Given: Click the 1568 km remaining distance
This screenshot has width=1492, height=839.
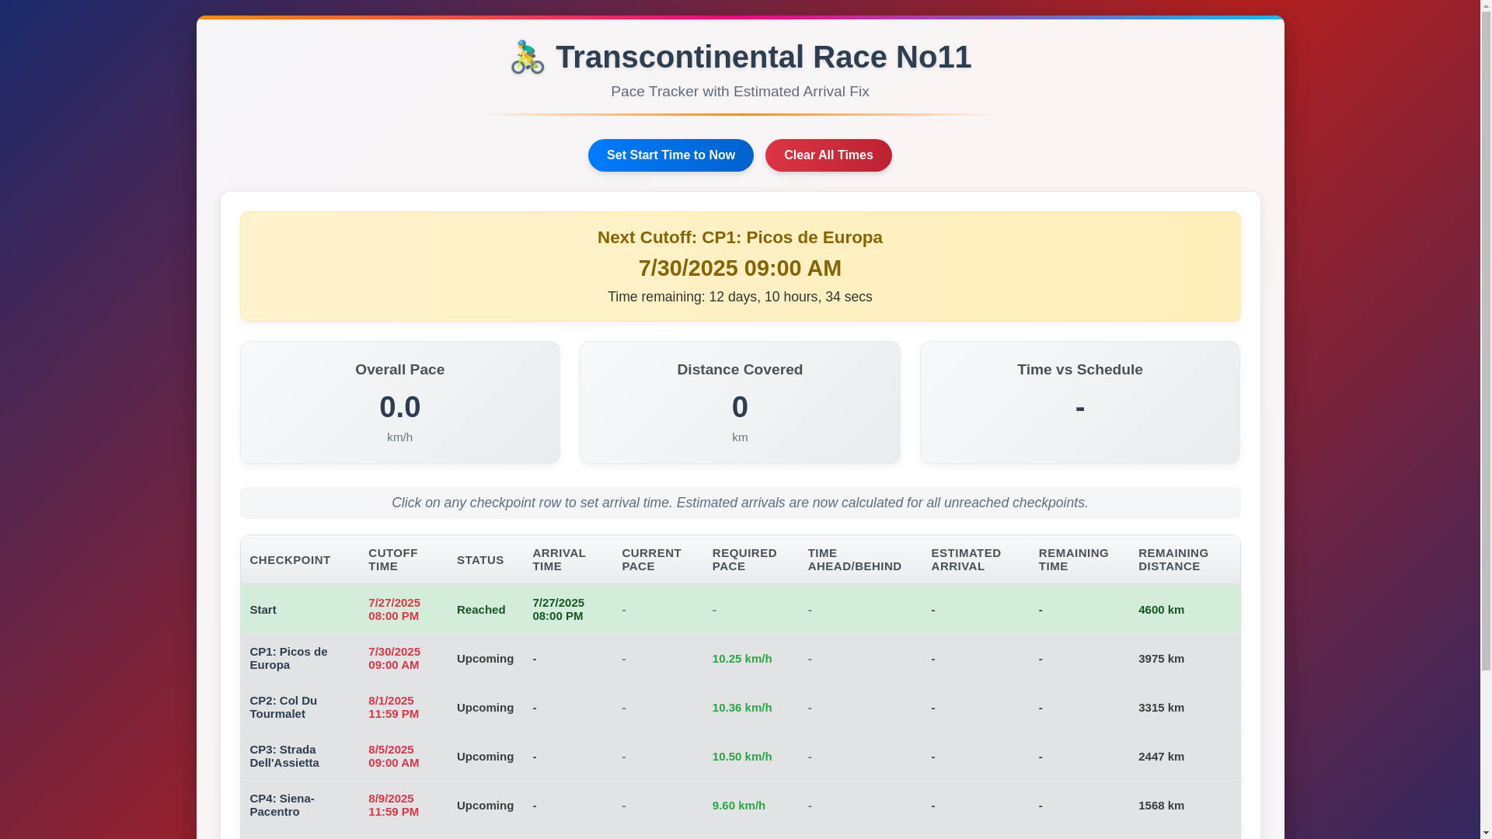Looking at the screenshot, I should [1161, 806].
